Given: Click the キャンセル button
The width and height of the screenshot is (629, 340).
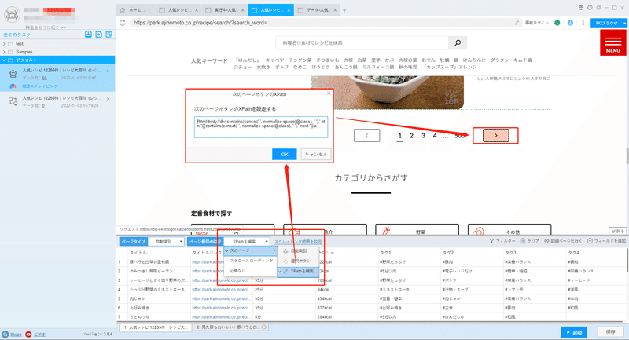Looking at the screenshot, I should 316,154.
